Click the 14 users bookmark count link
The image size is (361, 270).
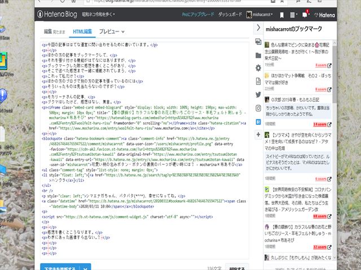pyautogui.click(x=320, y=124)
